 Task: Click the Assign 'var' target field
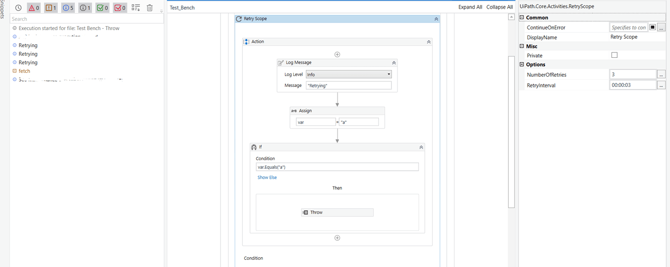coord(316,122)
